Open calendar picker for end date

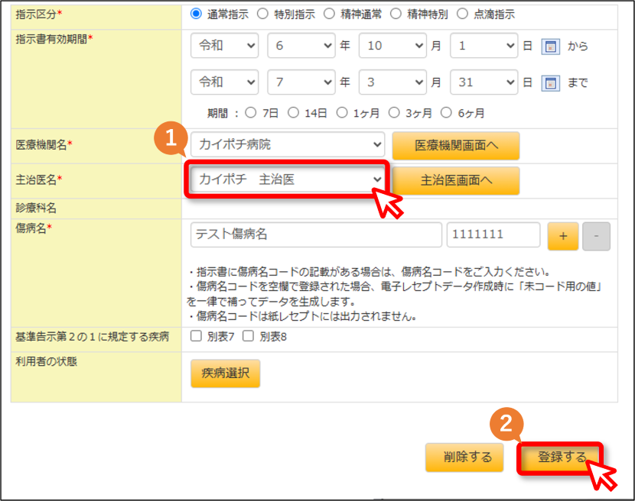[550, 83]
